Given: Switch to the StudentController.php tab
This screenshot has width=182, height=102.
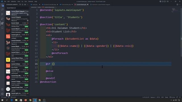Looking at the screenshot, I should 50,5.
